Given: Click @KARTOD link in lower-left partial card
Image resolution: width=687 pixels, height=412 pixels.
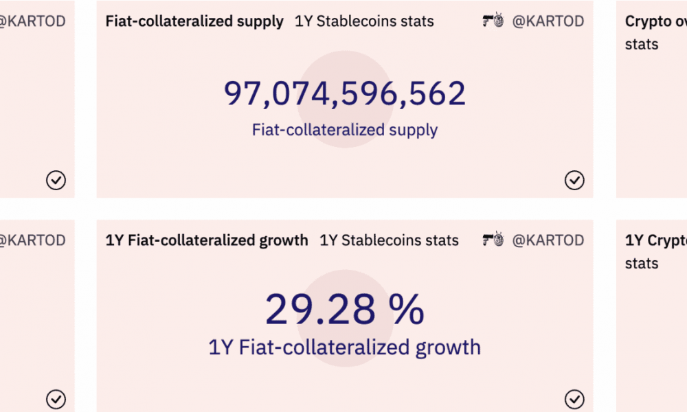Looking at the screenshot, I should pyautogui.click(x=33, y=240).
